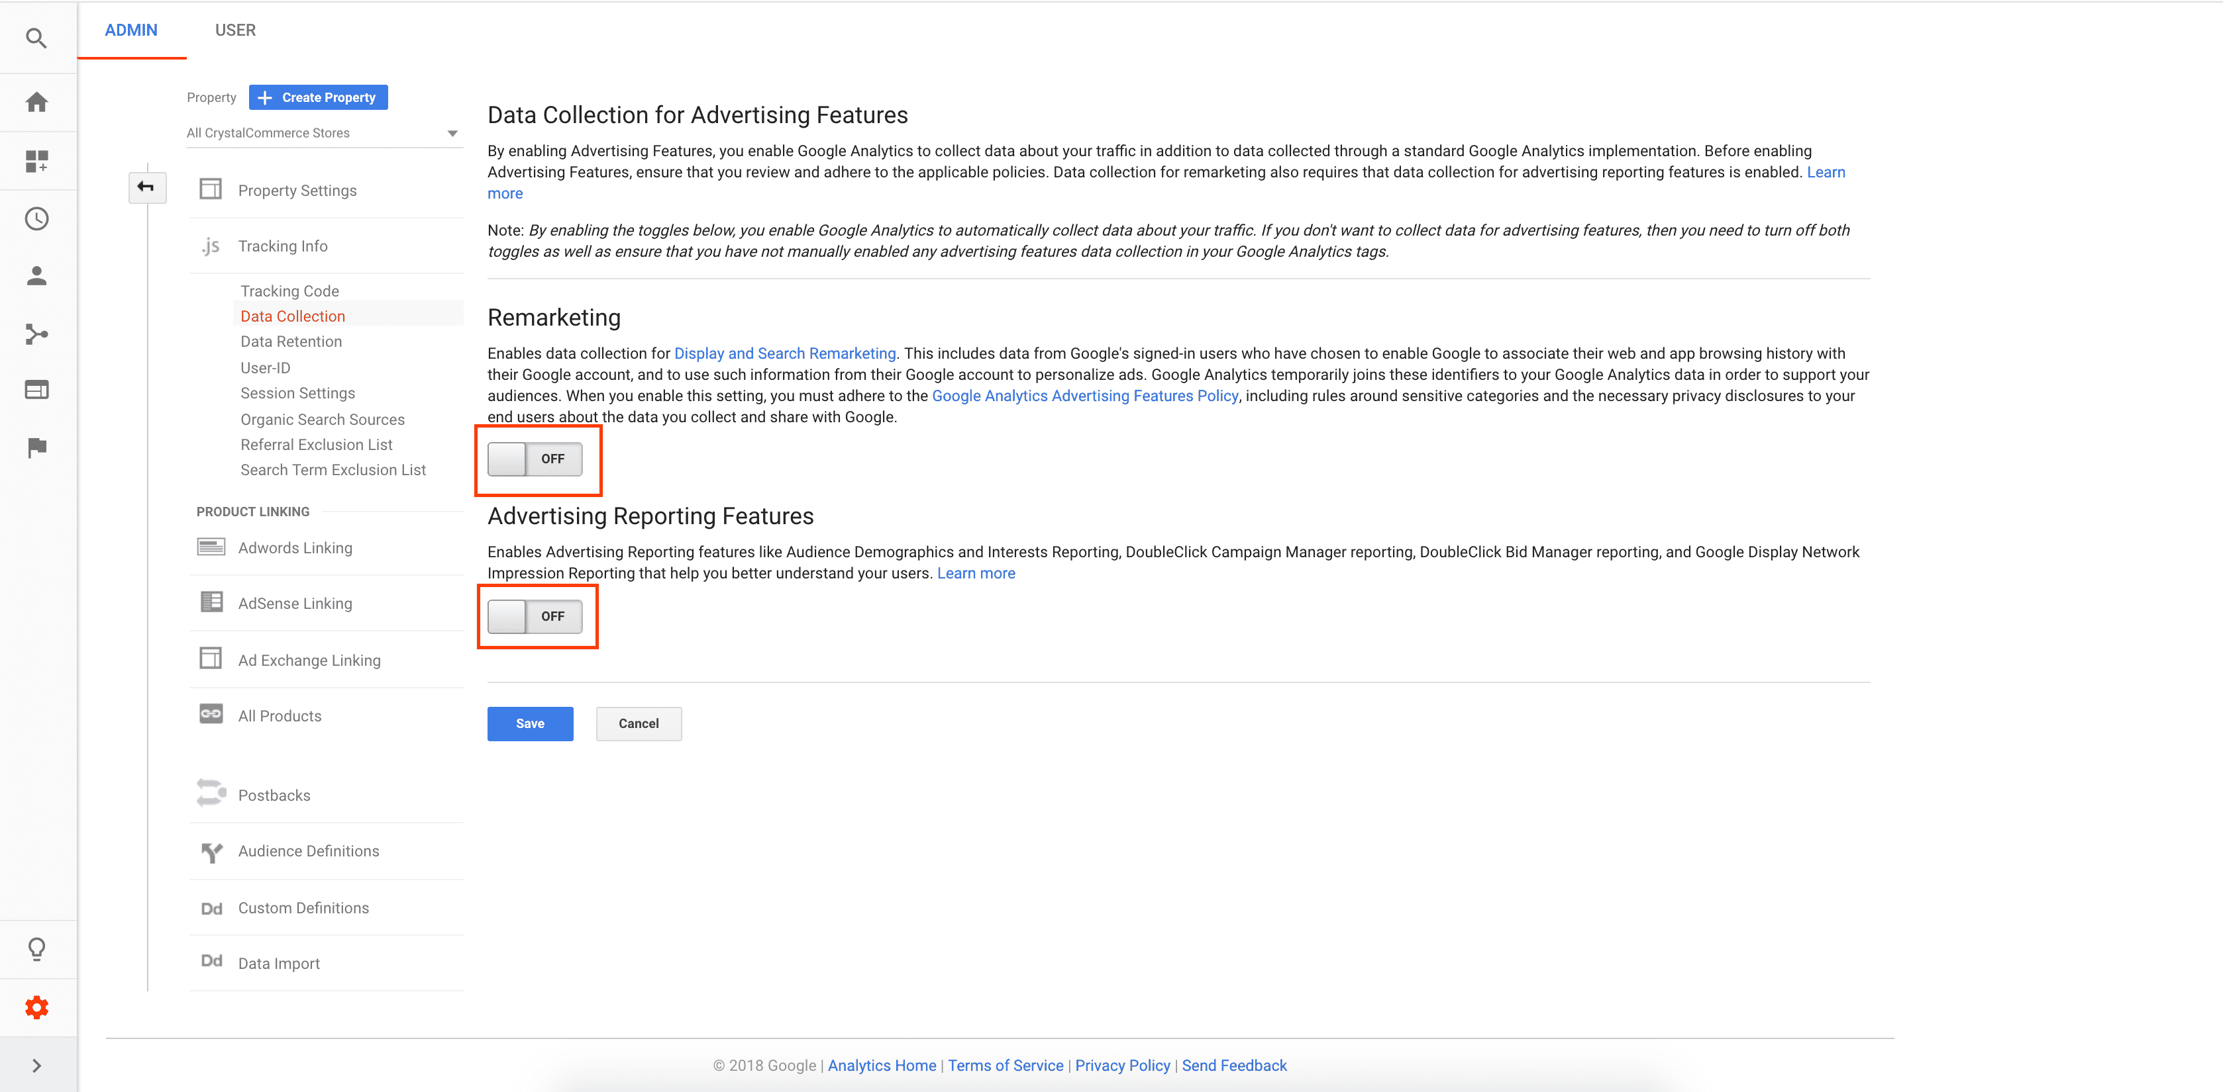Click Adwords Linking icon
Viewport: 2223px width, 1092px height.
(211, 547)
